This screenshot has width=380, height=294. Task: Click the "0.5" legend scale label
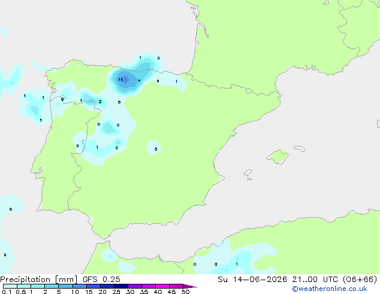click(x=21, y=292)
